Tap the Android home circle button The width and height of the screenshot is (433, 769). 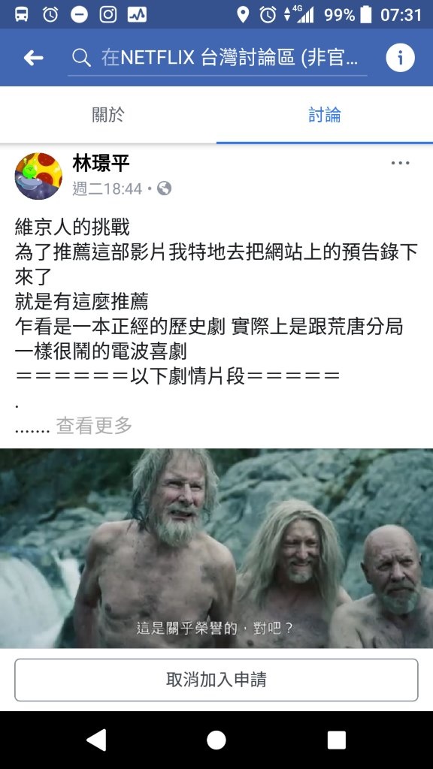[216, 740]
